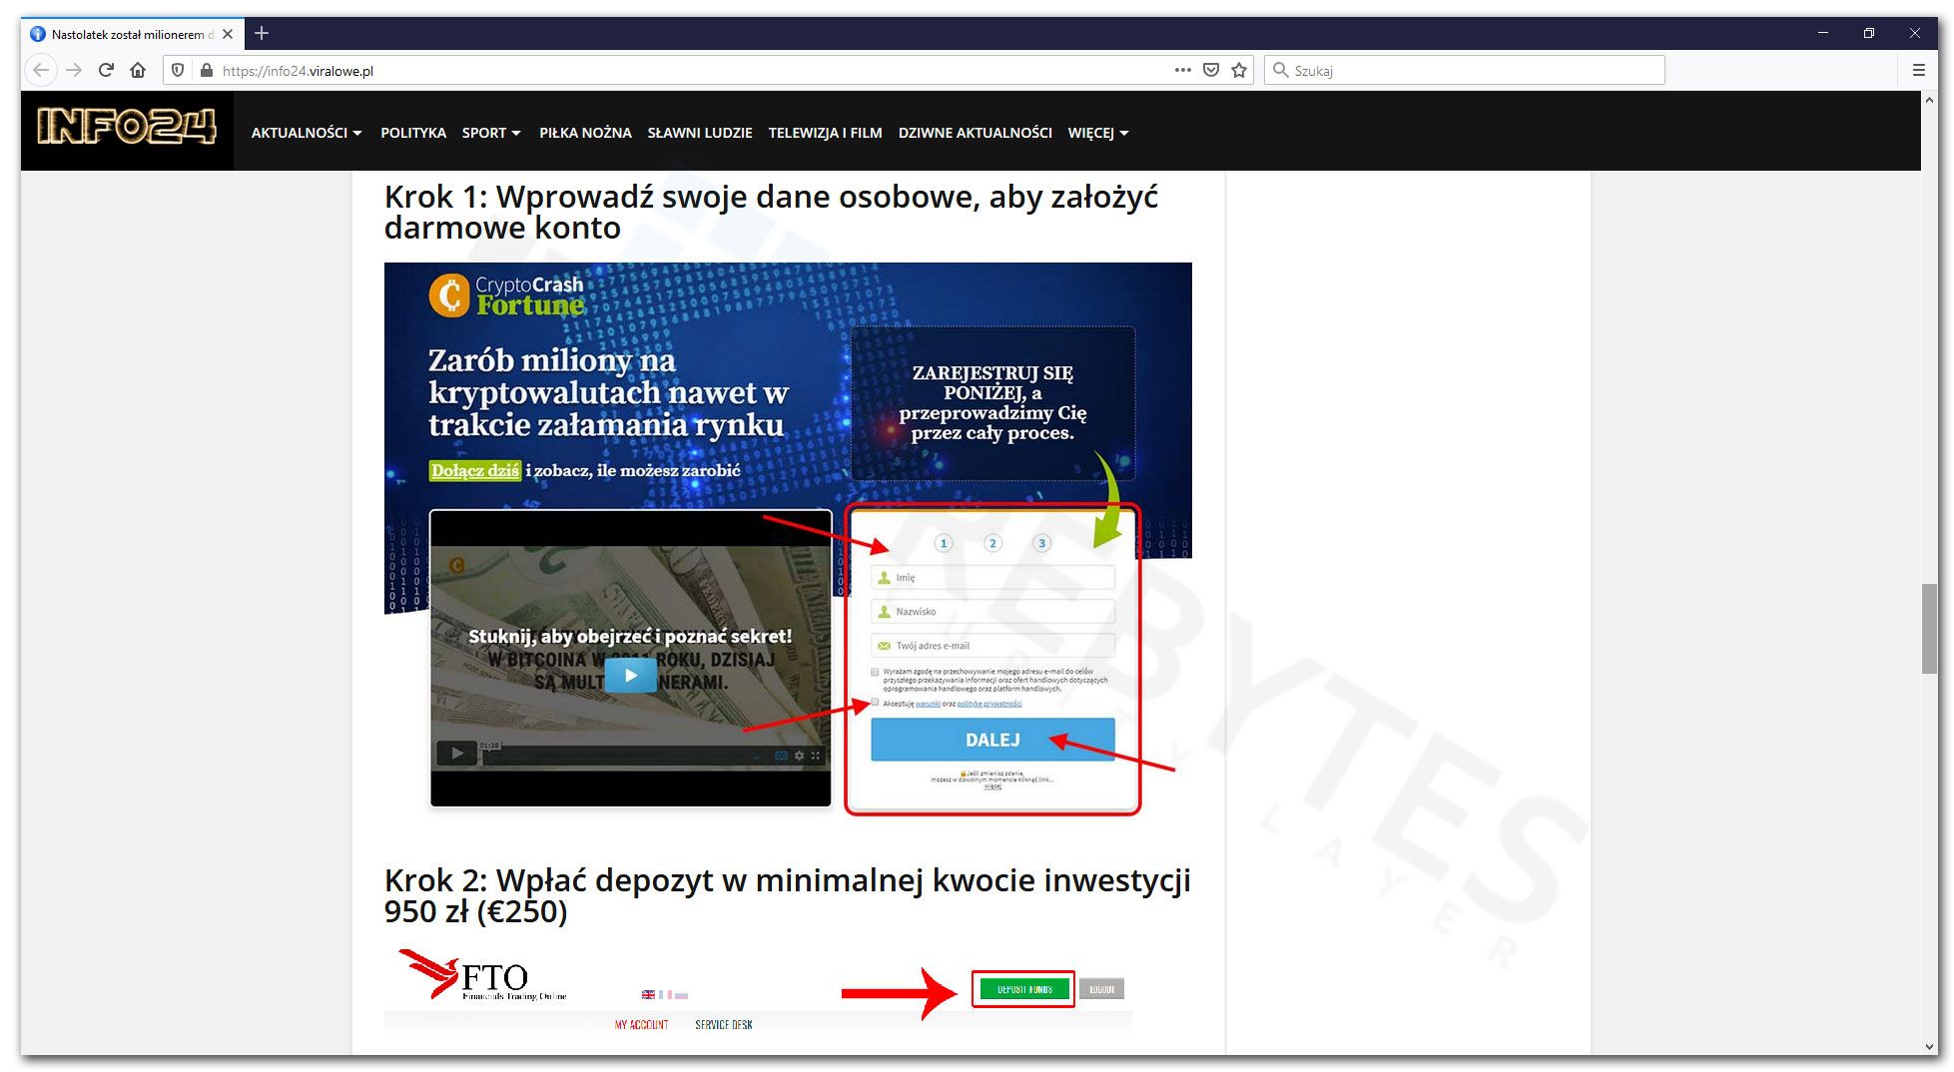This screenshot has width=1954, height=1072.
Task: Click the Nazwisko surname field
Action: [x=992, y=611]
